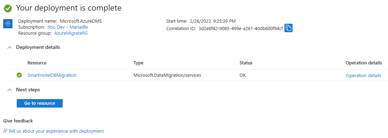Image resolution: width=388 pixels, height=138 pixels.
Task: Click the Deployment details section heading
Action: tap(38, 47)
